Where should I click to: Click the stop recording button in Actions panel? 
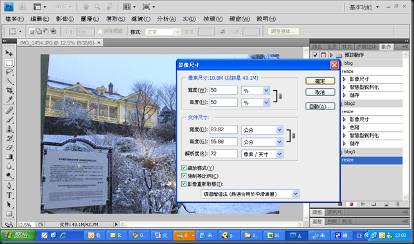[x=340, y=204]
